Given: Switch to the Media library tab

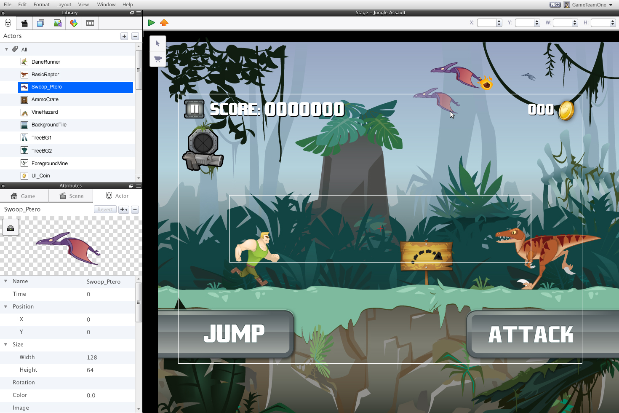Looking at the screenshot, I should coord(57,23).
